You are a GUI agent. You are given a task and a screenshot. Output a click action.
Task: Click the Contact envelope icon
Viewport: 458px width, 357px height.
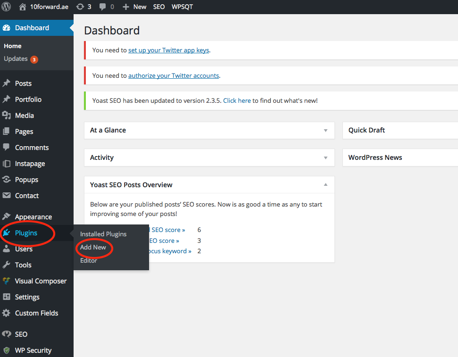[x=7, y=195]
